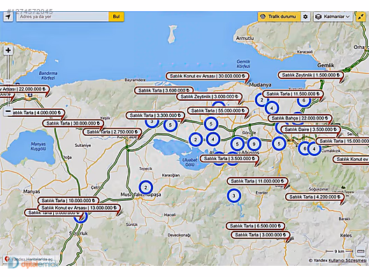Screen dimensions: 369x277
Task: Expand the Katmanlar layers dropdown
Action: [x=333, y=17]
